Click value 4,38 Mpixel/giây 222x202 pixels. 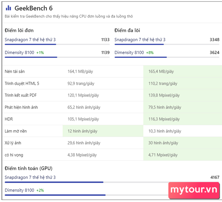82,155
